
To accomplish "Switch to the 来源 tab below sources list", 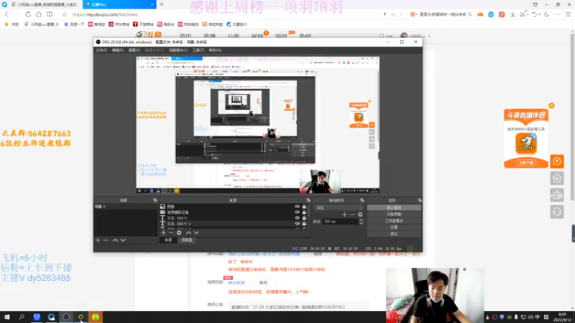I will pyautogui.click(x=168, y=240).
